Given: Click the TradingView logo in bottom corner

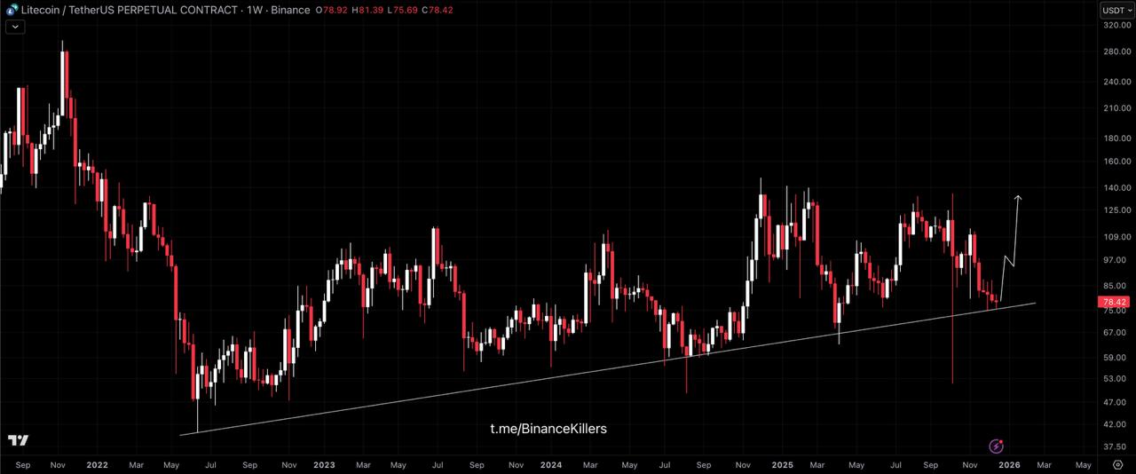Looking at the screenshot, I should pyautogui.click(x=17, y=440).
